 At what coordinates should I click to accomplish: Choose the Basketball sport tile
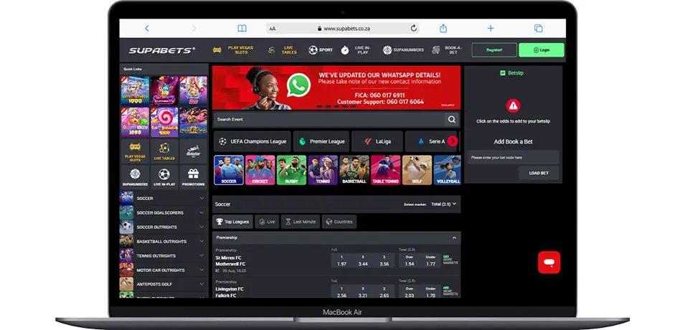(x=354, y=170)
